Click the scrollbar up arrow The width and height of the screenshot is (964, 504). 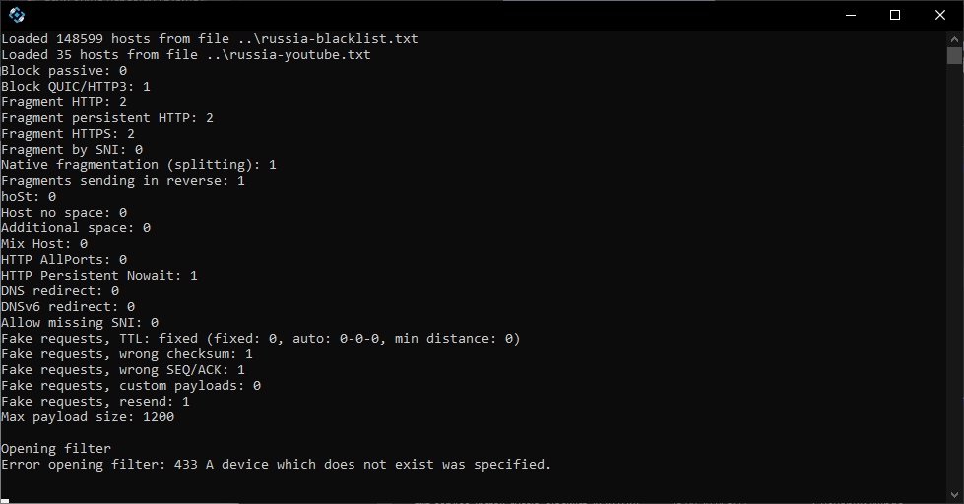click(954, 38)
